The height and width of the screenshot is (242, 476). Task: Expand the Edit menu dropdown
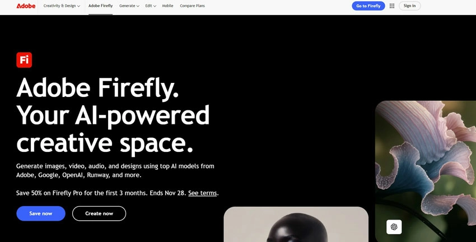[151, 6]
